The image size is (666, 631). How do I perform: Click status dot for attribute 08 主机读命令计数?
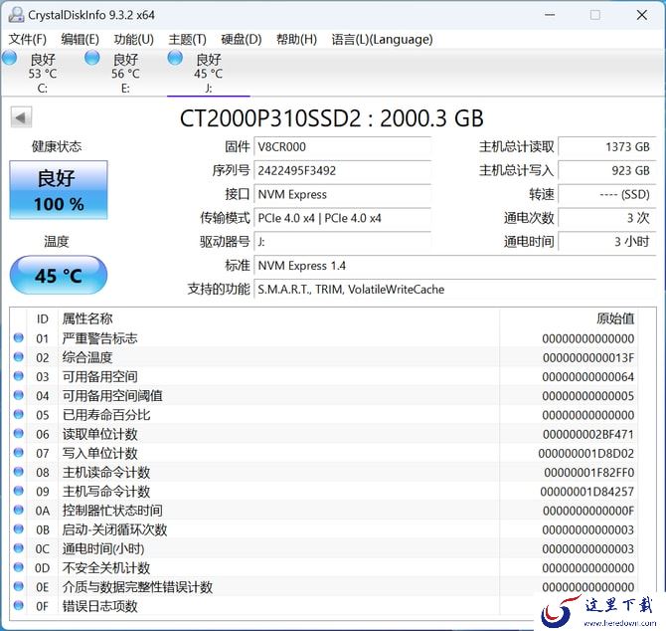18,472
